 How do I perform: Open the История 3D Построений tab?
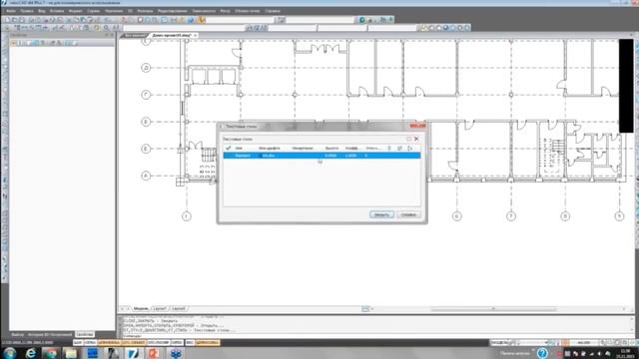click(x=50, y=335)
